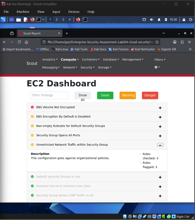Click the Filter findings input field

49,95
